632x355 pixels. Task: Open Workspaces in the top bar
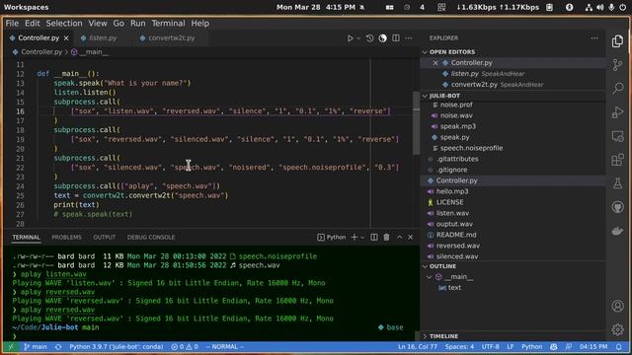click(27, 7)
